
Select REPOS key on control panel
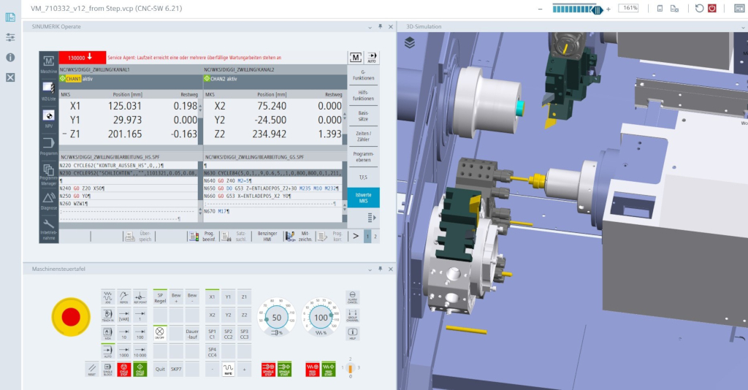coord(124,297)
